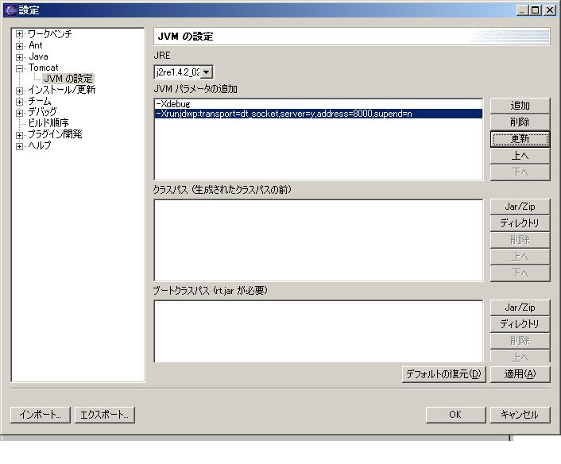Open the JRE dropdown j2re1.4.2_02
The image size is (561, 464).
[184, 72]
